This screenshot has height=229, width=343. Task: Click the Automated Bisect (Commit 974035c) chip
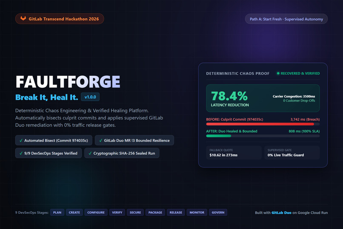54,140
